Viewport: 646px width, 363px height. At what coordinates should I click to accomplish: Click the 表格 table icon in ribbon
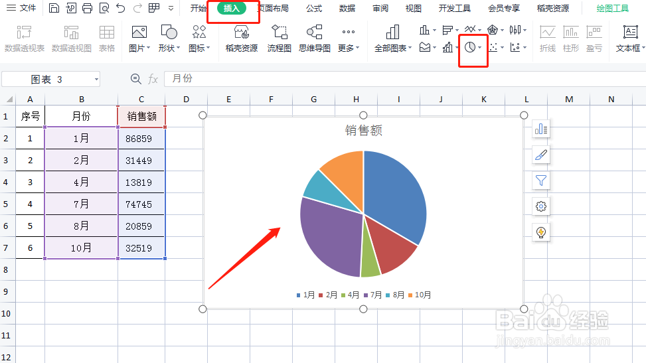[107, 38]
